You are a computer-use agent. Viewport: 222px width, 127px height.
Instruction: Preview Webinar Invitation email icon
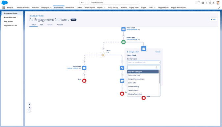coord(80,68)
